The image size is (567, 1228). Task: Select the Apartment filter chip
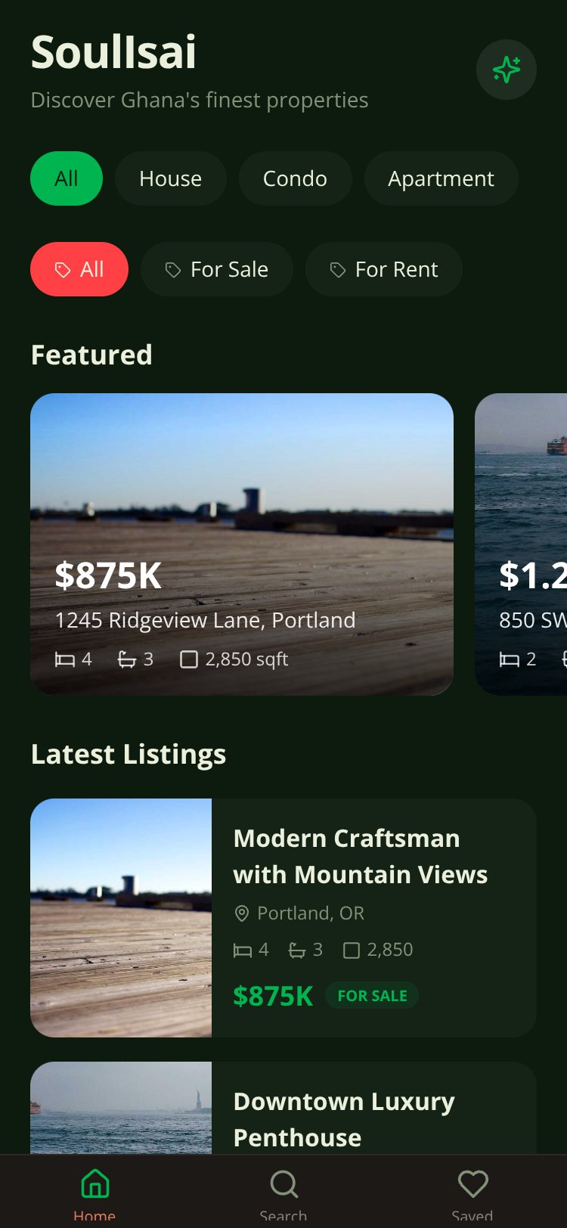[x=441, y=178]
